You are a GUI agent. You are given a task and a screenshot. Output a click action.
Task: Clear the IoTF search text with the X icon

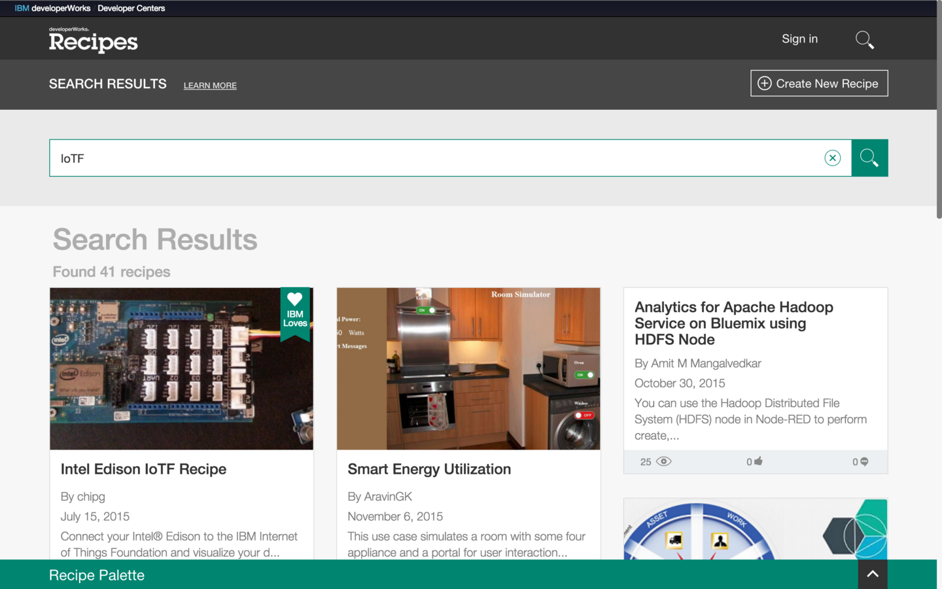[832, 158]
